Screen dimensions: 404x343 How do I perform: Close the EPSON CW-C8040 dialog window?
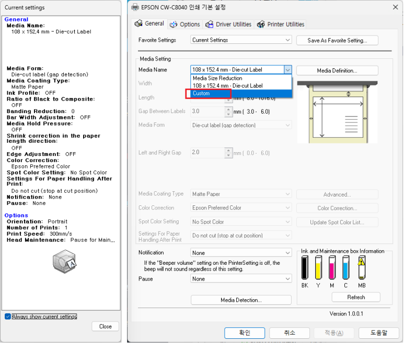click(396, 7)
